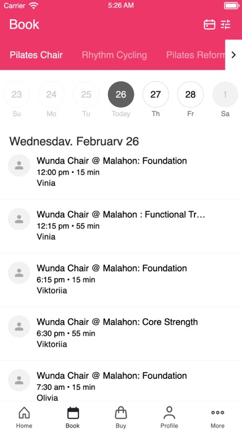Go to Home in bottom bar
242x430 pixels.
(x=24, y=417)
